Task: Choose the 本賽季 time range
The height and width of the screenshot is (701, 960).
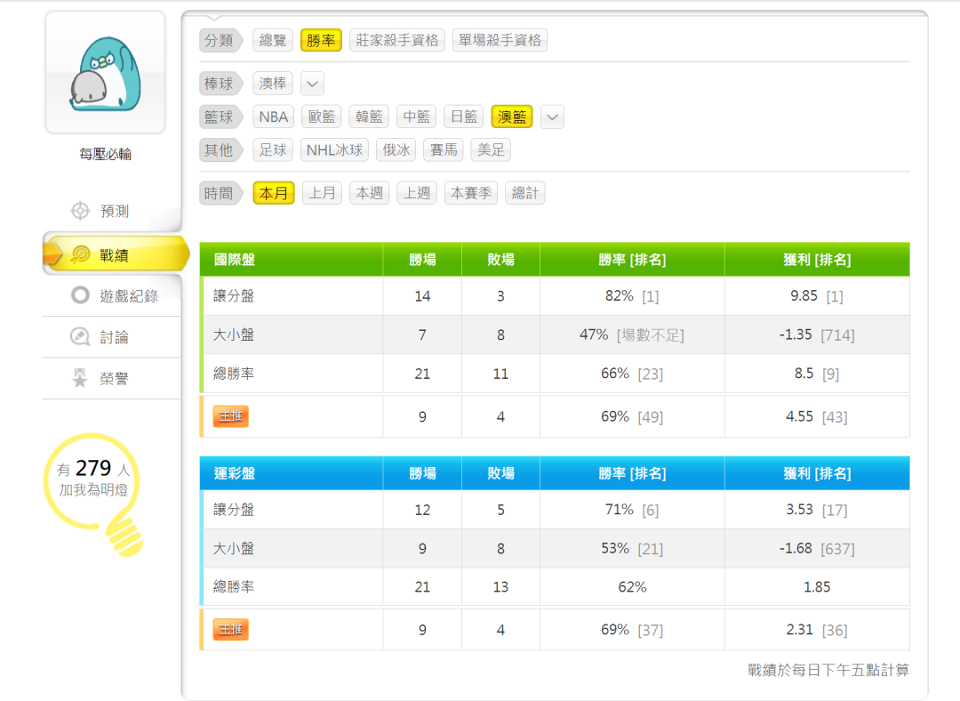Action: (471, 193)
